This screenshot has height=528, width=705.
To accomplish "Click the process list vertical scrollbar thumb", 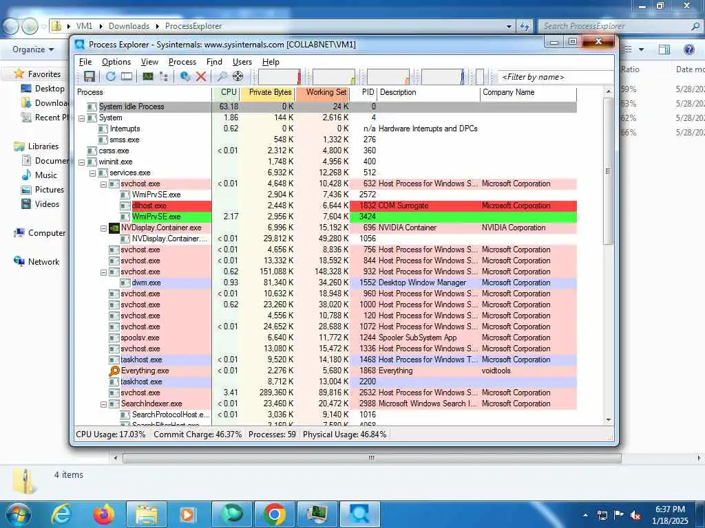I will 608,170.
